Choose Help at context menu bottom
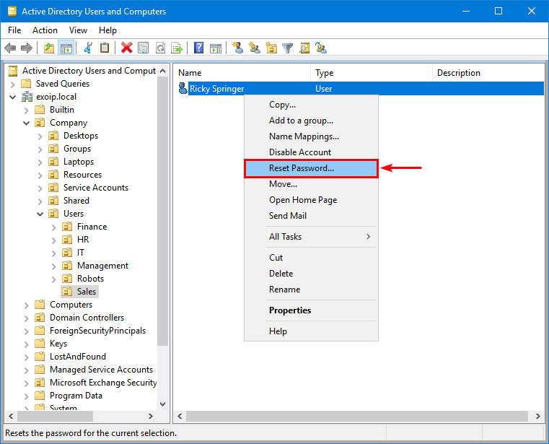This screenshot has width=549, height=444. 311,331
